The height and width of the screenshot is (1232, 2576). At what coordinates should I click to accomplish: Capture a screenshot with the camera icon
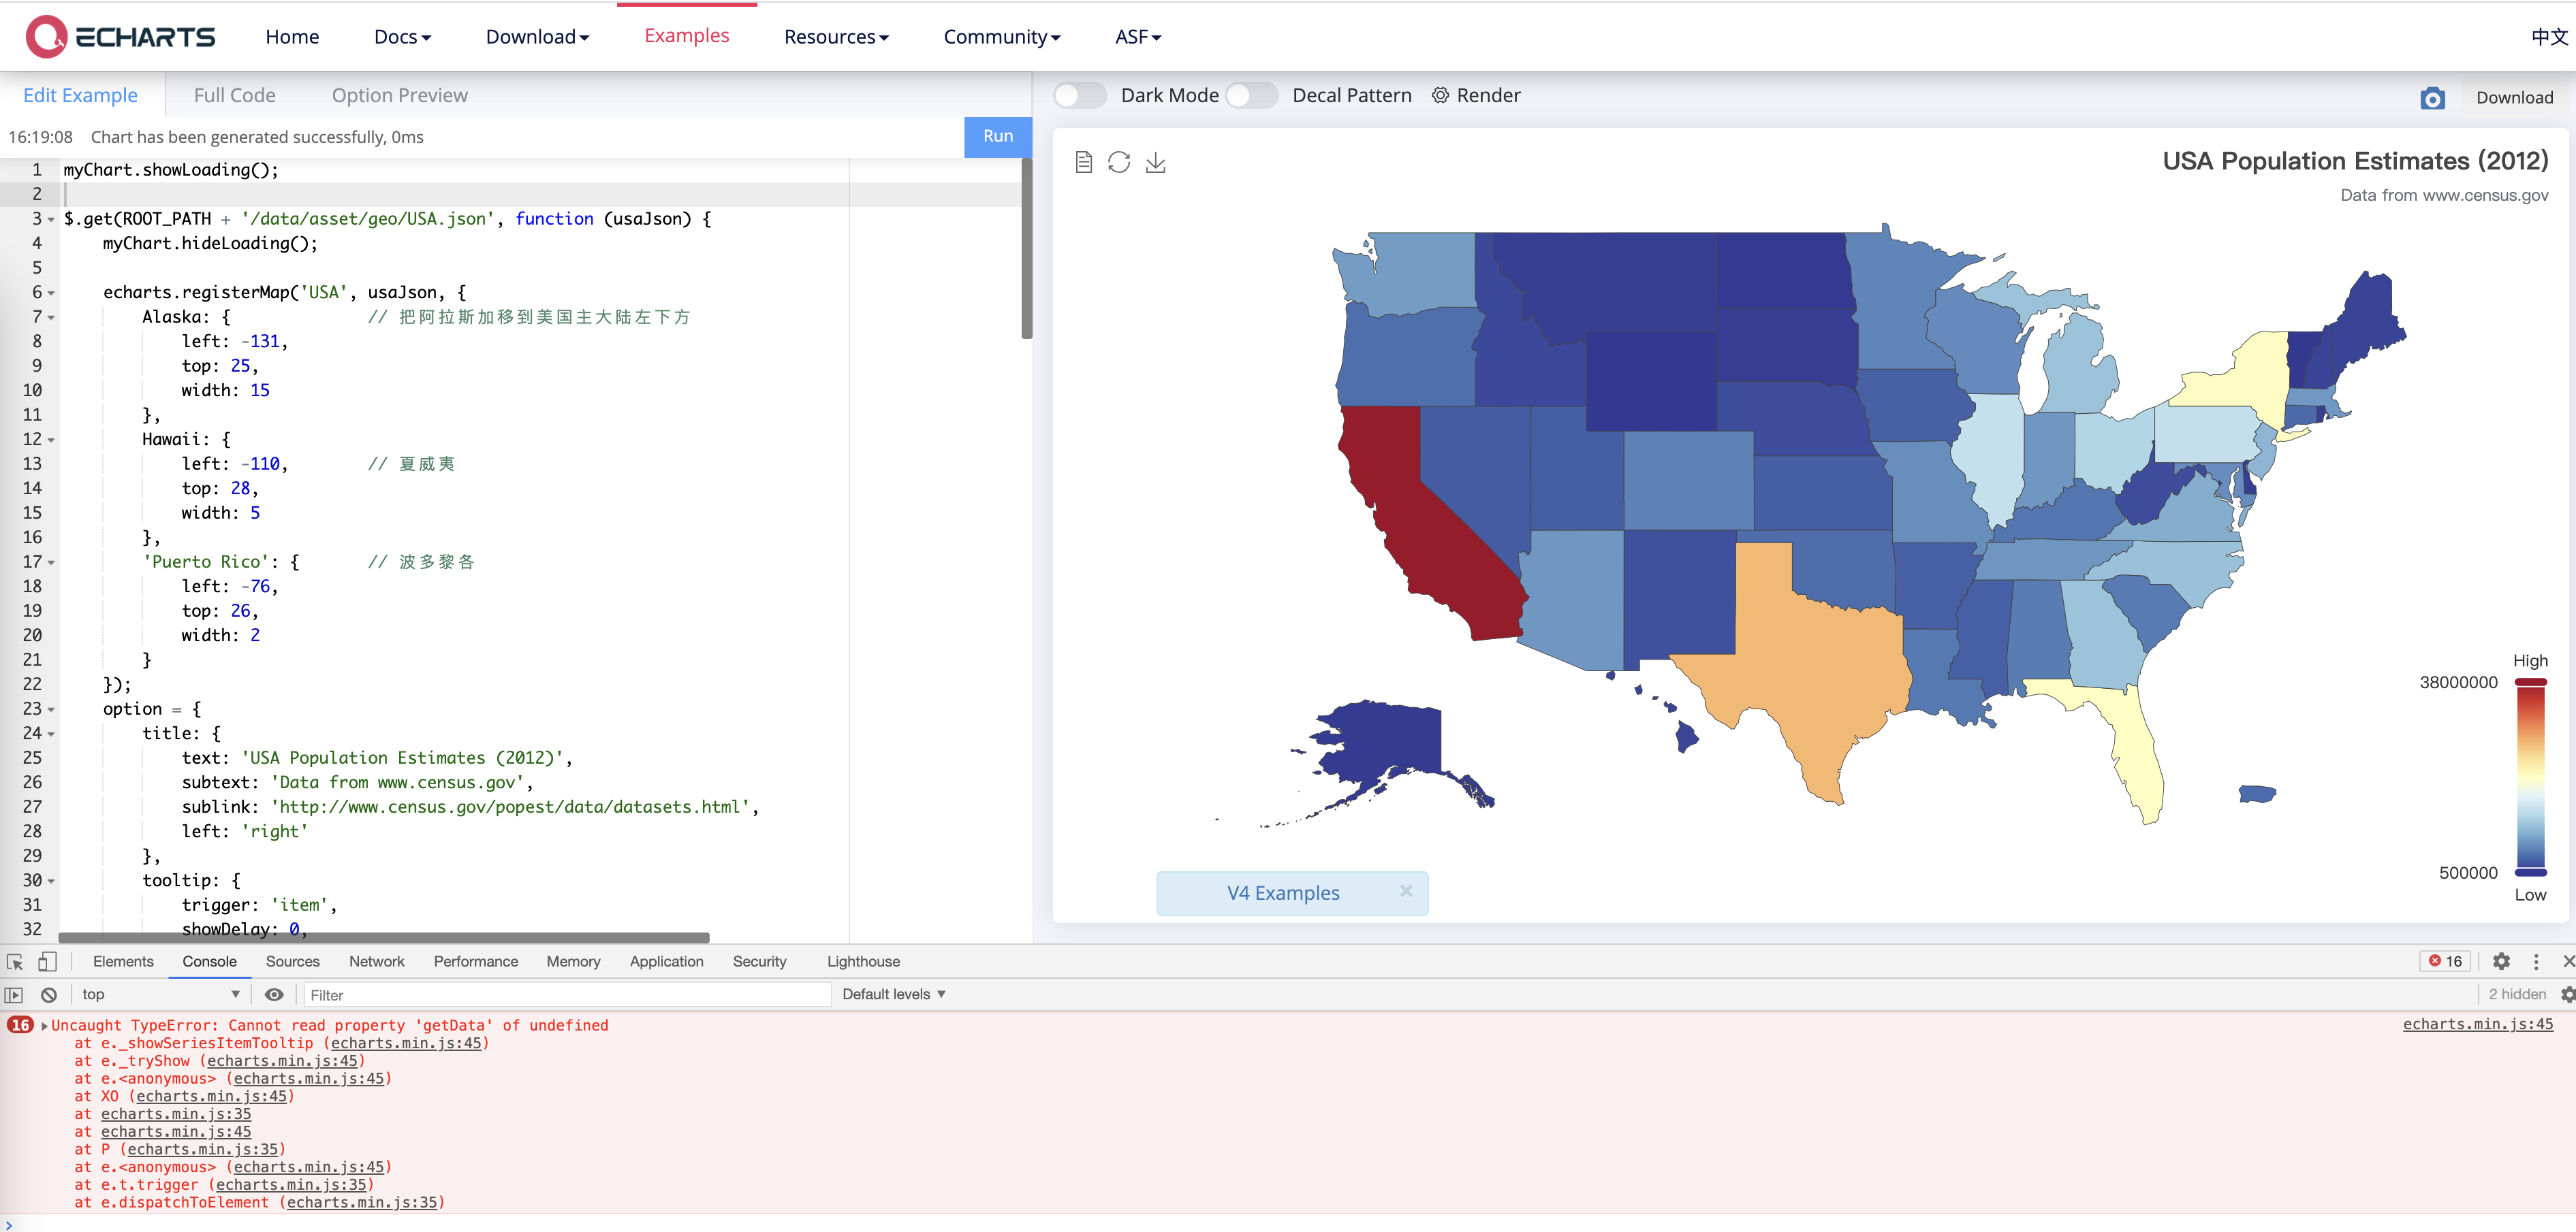point(2432,97)
